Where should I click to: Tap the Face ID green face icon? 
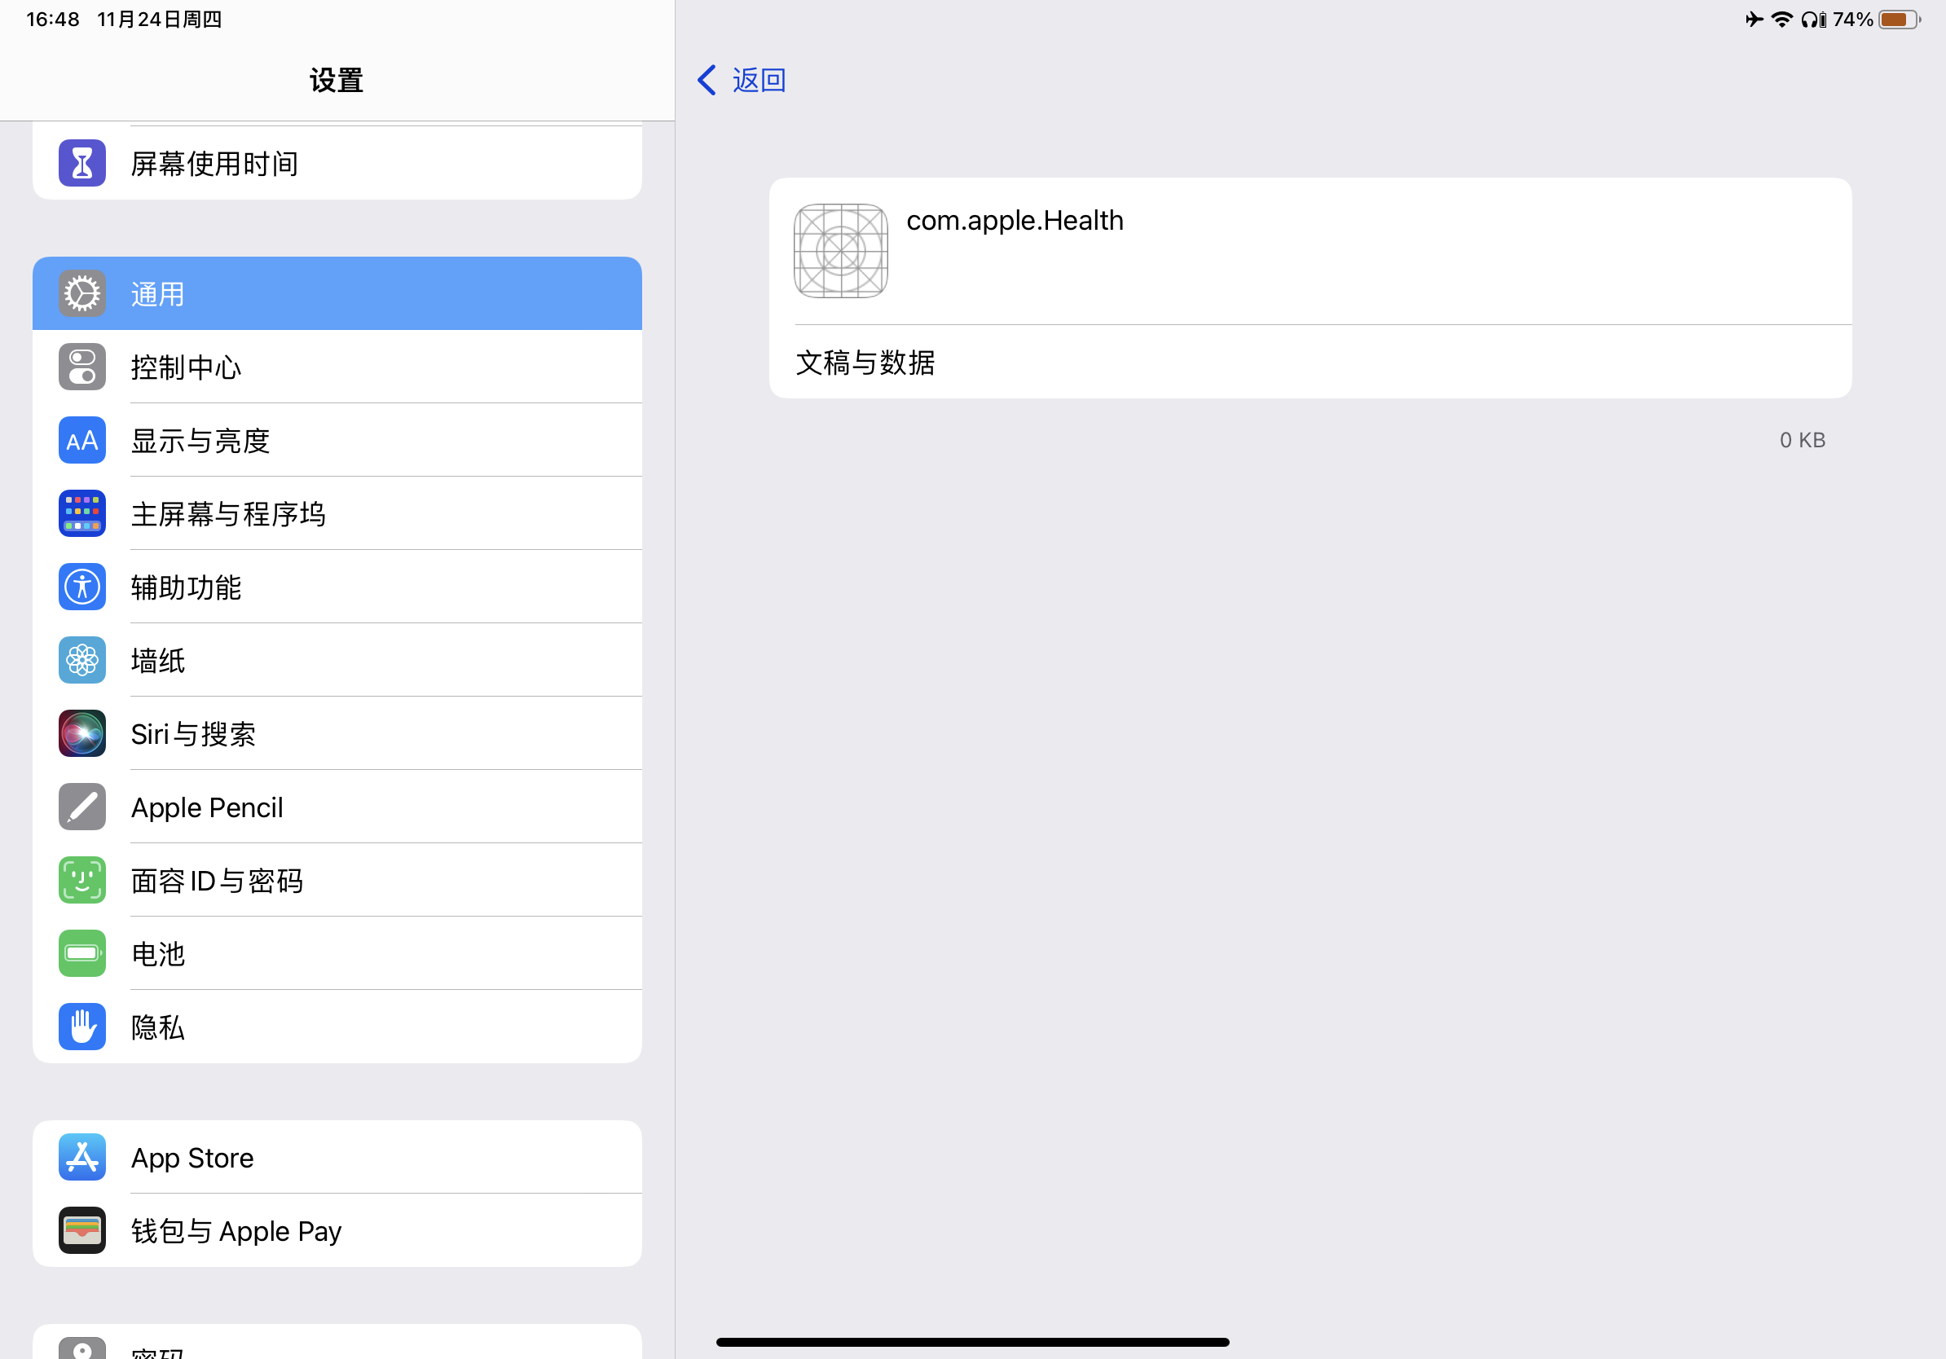[82, 880]
